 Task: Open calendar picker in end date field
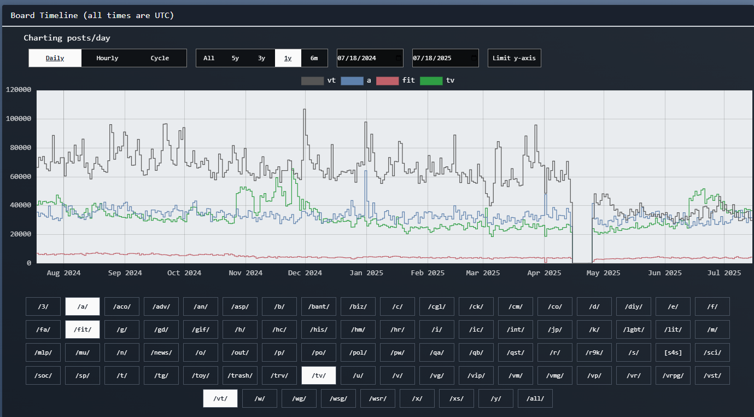474,58
